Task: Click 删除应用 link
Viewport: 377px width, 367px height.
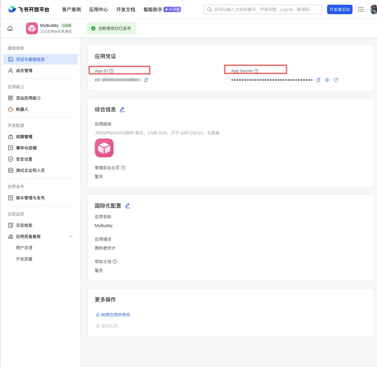Action: click(107, 326)
